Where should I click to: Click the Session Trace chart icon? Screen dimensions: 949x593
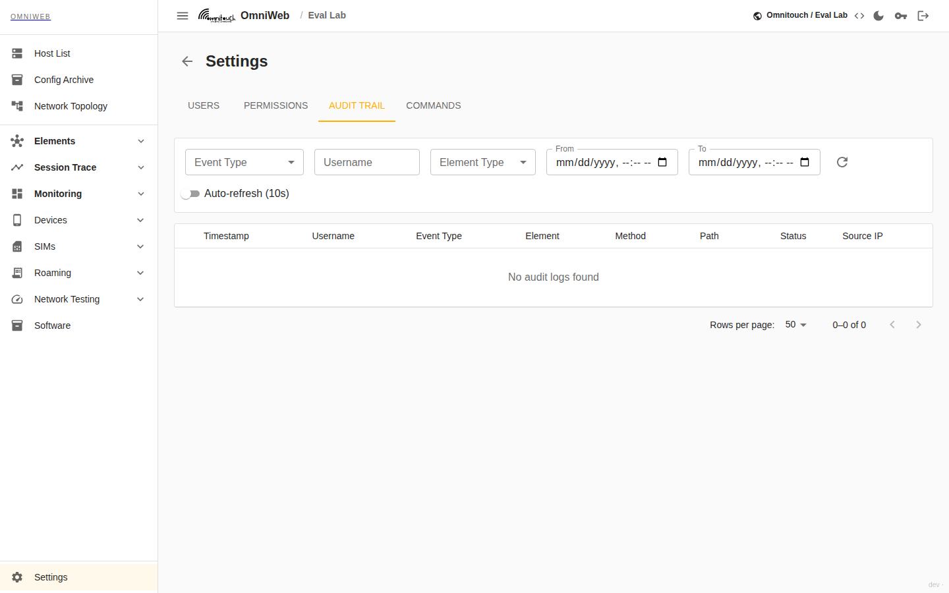coord(17,167)
